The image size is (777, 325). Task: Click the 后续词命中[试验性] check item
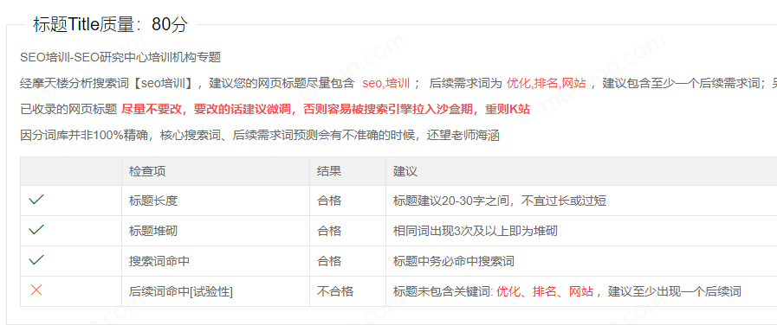pos(180,291)
